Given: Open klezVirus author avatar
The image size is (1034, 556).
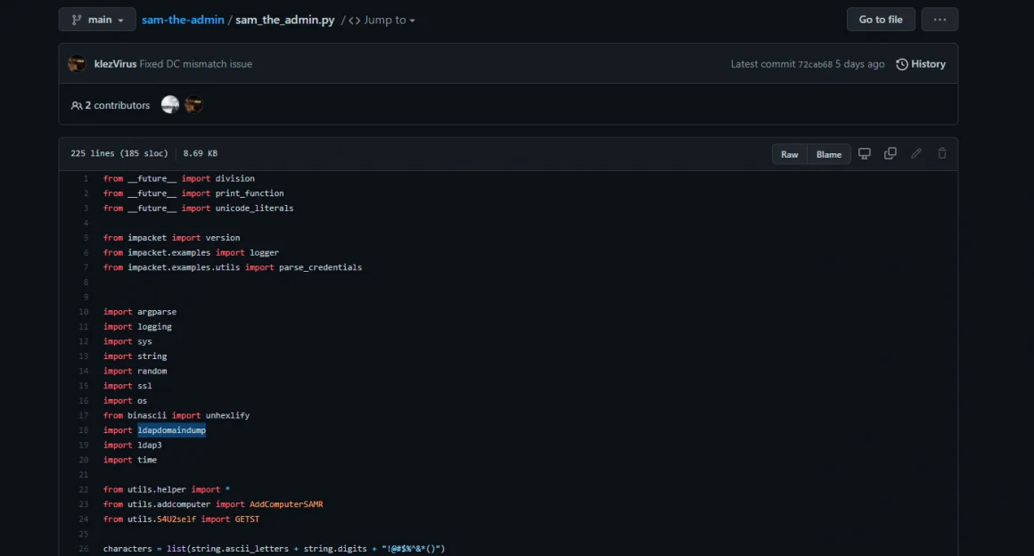Looking at the screenshot, I should [77, 64].
